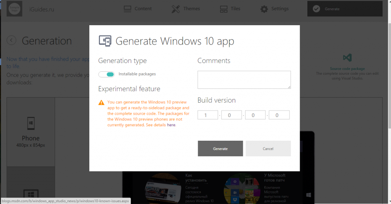Click the iGuides.ru app logo icon
The width and height of the screenshot is (391, 204).
click(x=15, y=9)
